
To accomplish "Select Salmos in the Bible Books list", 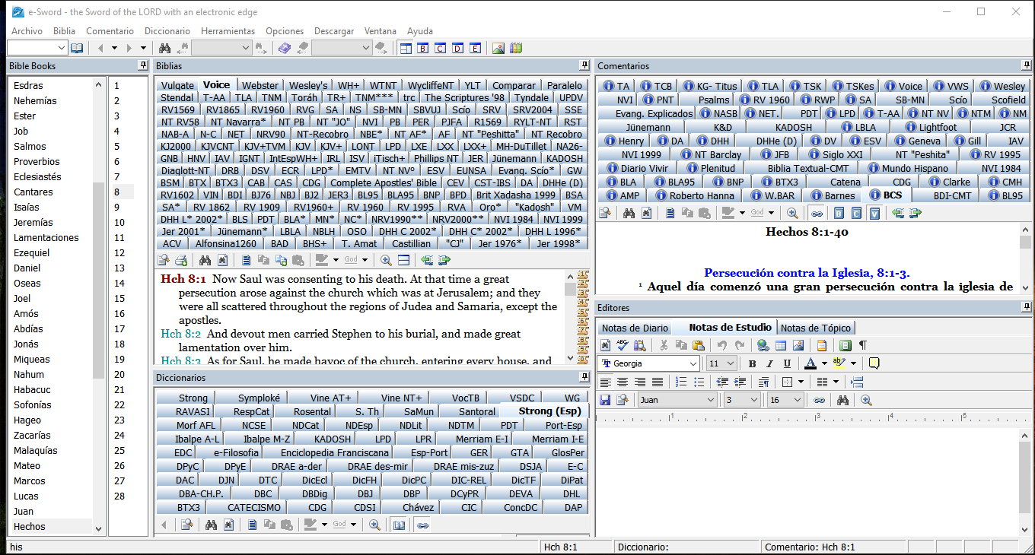I will click(x=30, y=146).
